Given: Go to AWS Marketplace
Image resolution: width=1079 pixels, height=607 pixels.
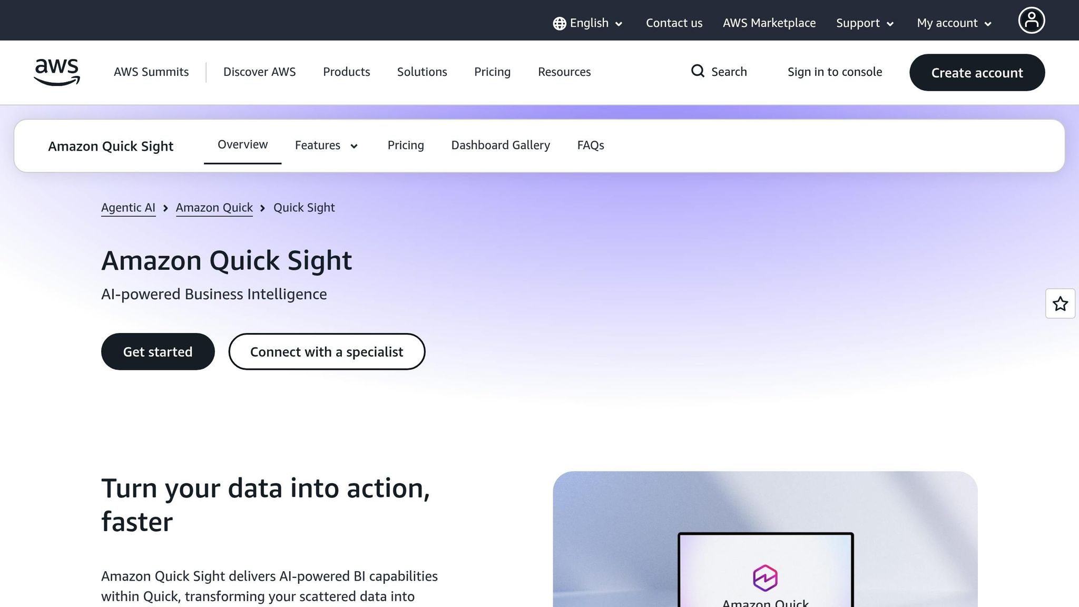Looking at the screenshot, I should pyautogui.click(x=769, y=23).
